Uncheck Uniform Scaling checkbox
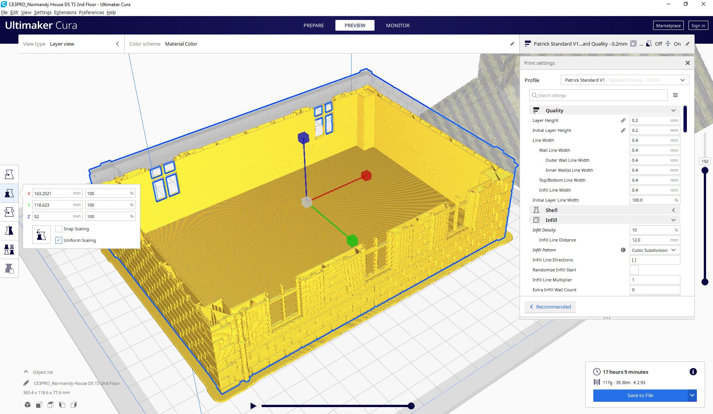This screenshot has width=713, height=414. pyautogui.click(x=59, y=240)
